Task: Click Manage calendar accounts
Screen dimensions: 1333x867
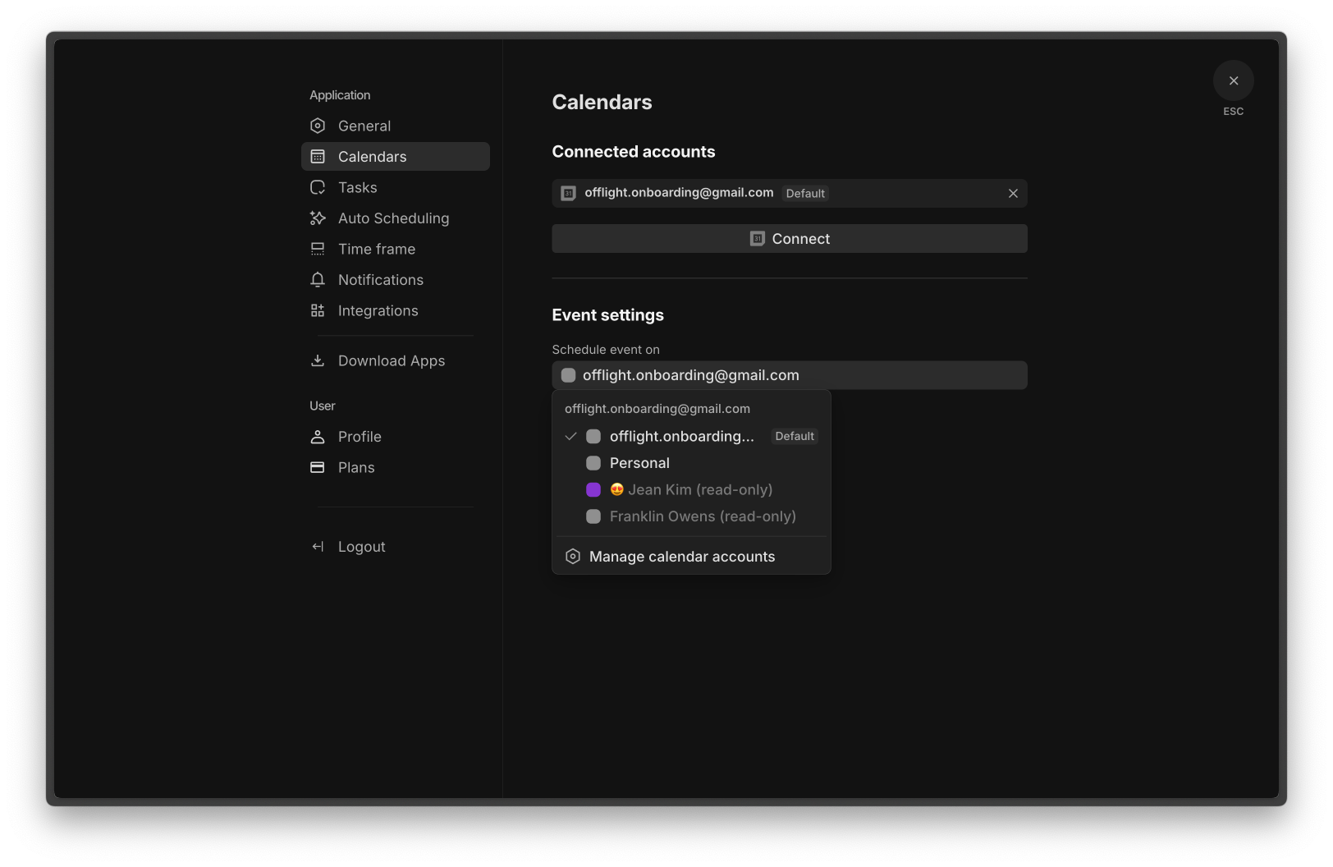Action: tap(691, 557)
